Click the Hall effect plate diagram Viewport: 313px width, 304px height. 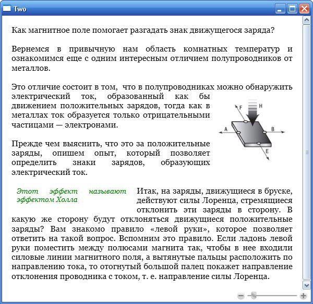tap(252, 130)
